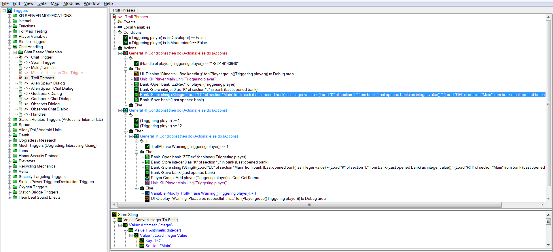The image size is (553, 252).
Task: Click the Store String header icon
Action: [x=114, y=215]
